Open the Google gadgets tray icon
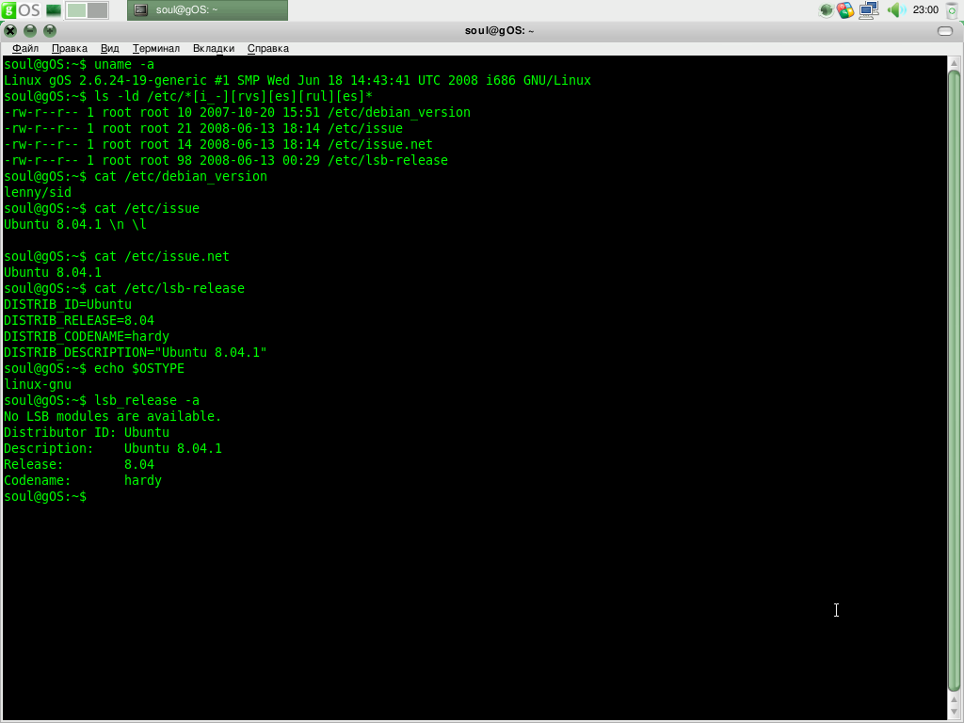 coord(845,9)
